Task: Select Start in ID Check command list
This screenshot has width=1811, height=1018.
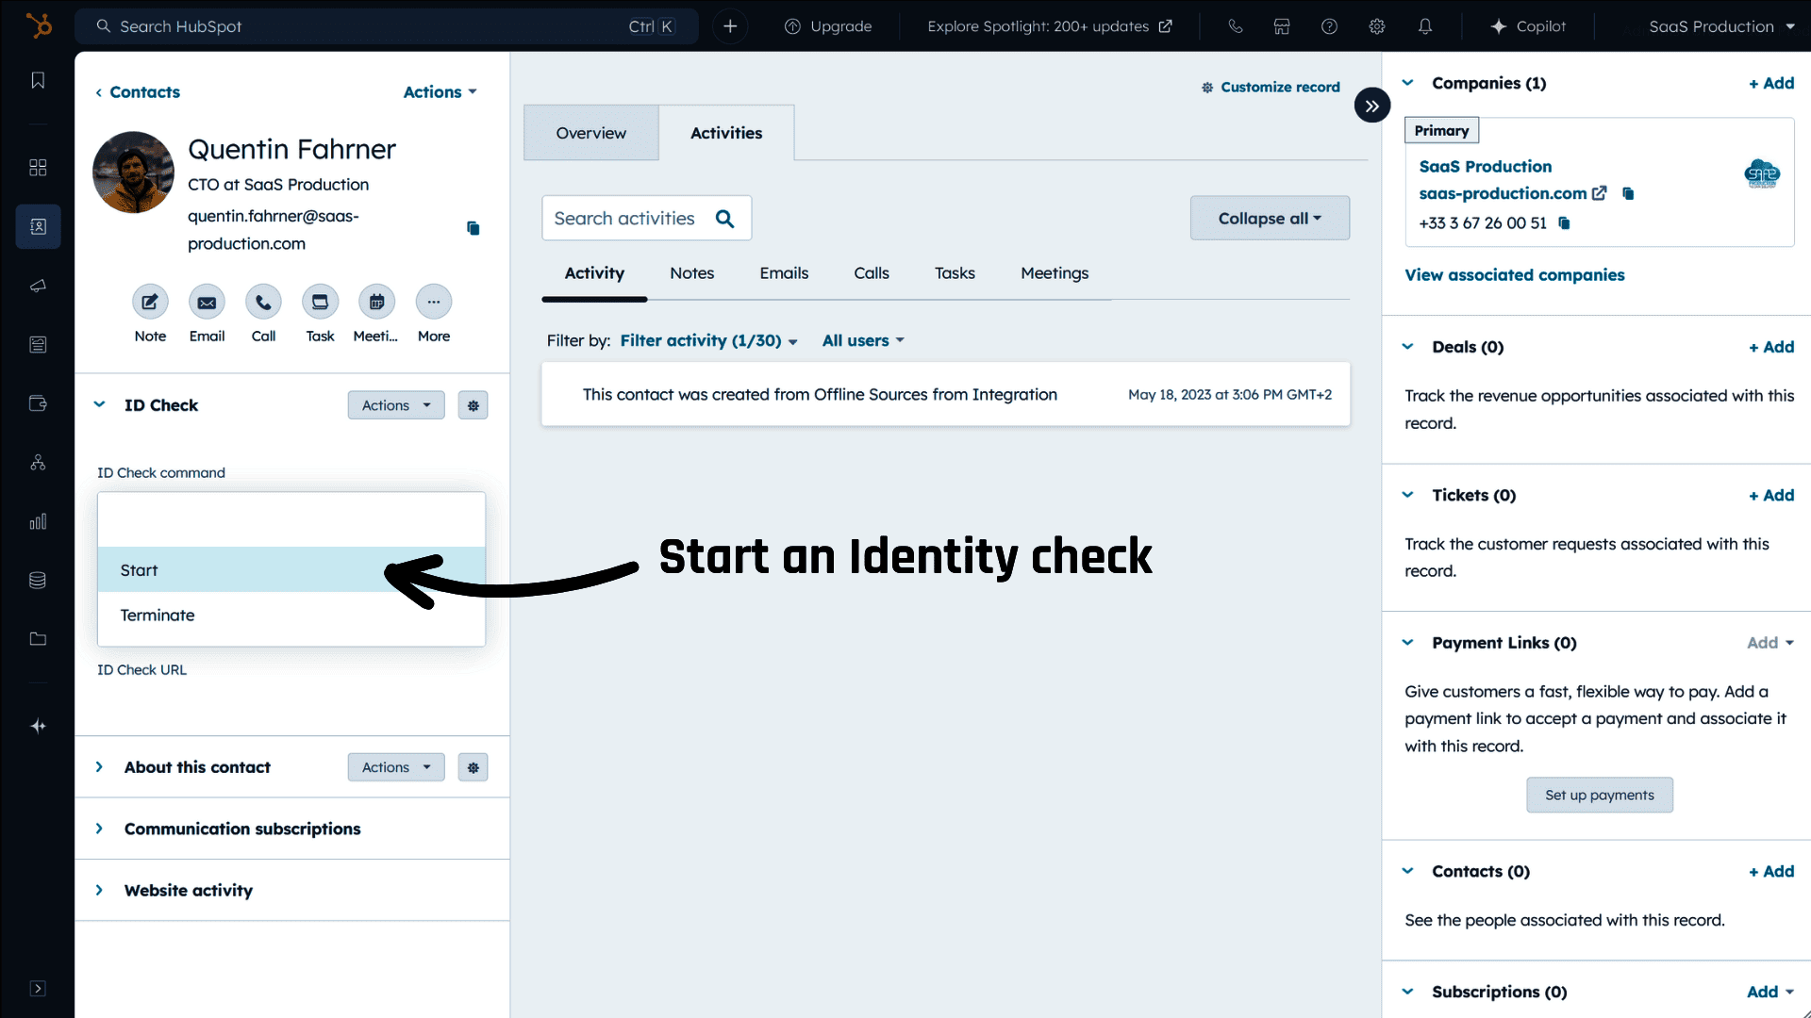Action: 140,570
